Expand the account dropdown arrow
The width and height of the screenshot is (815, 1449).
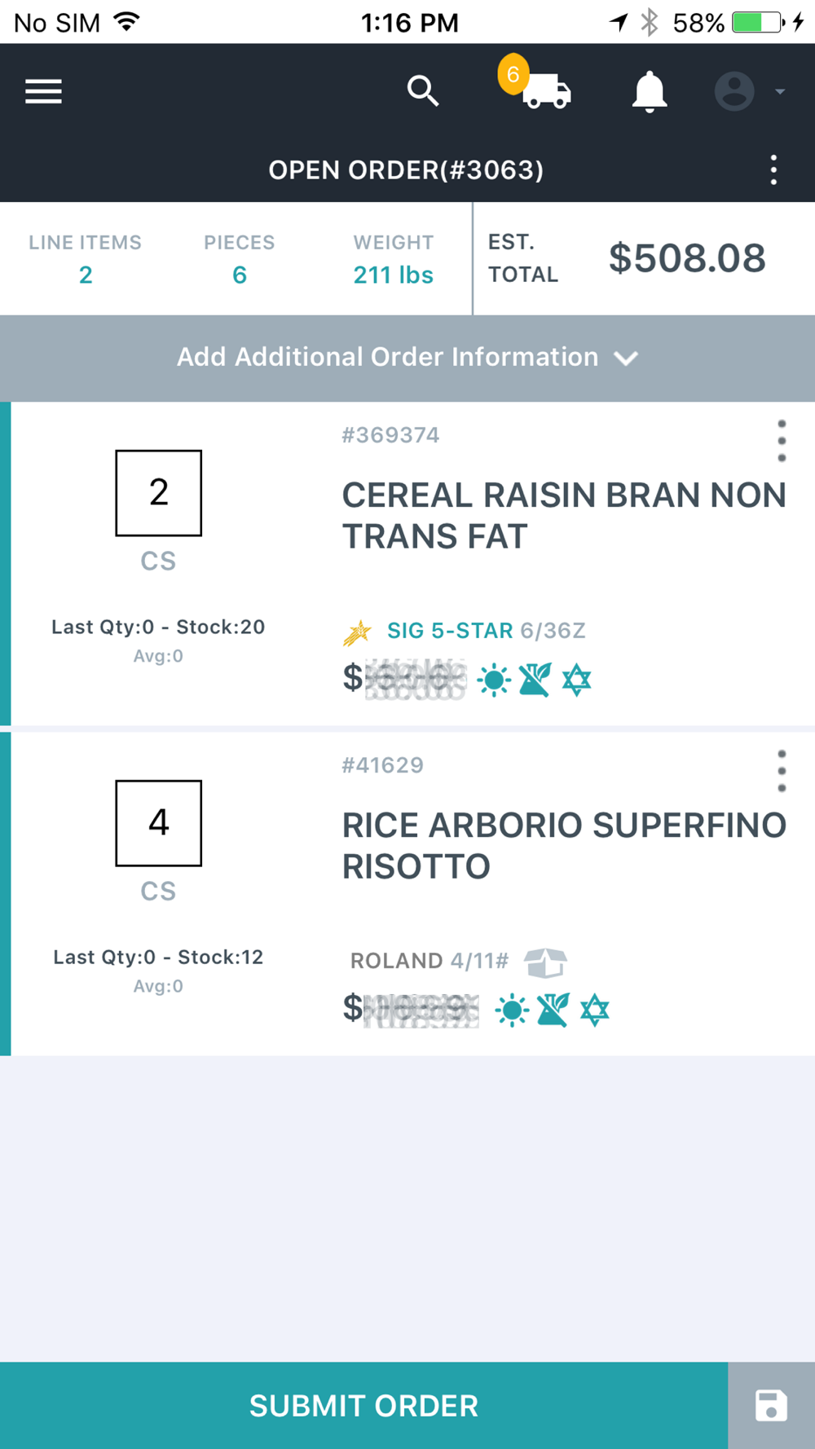[780, 91]
